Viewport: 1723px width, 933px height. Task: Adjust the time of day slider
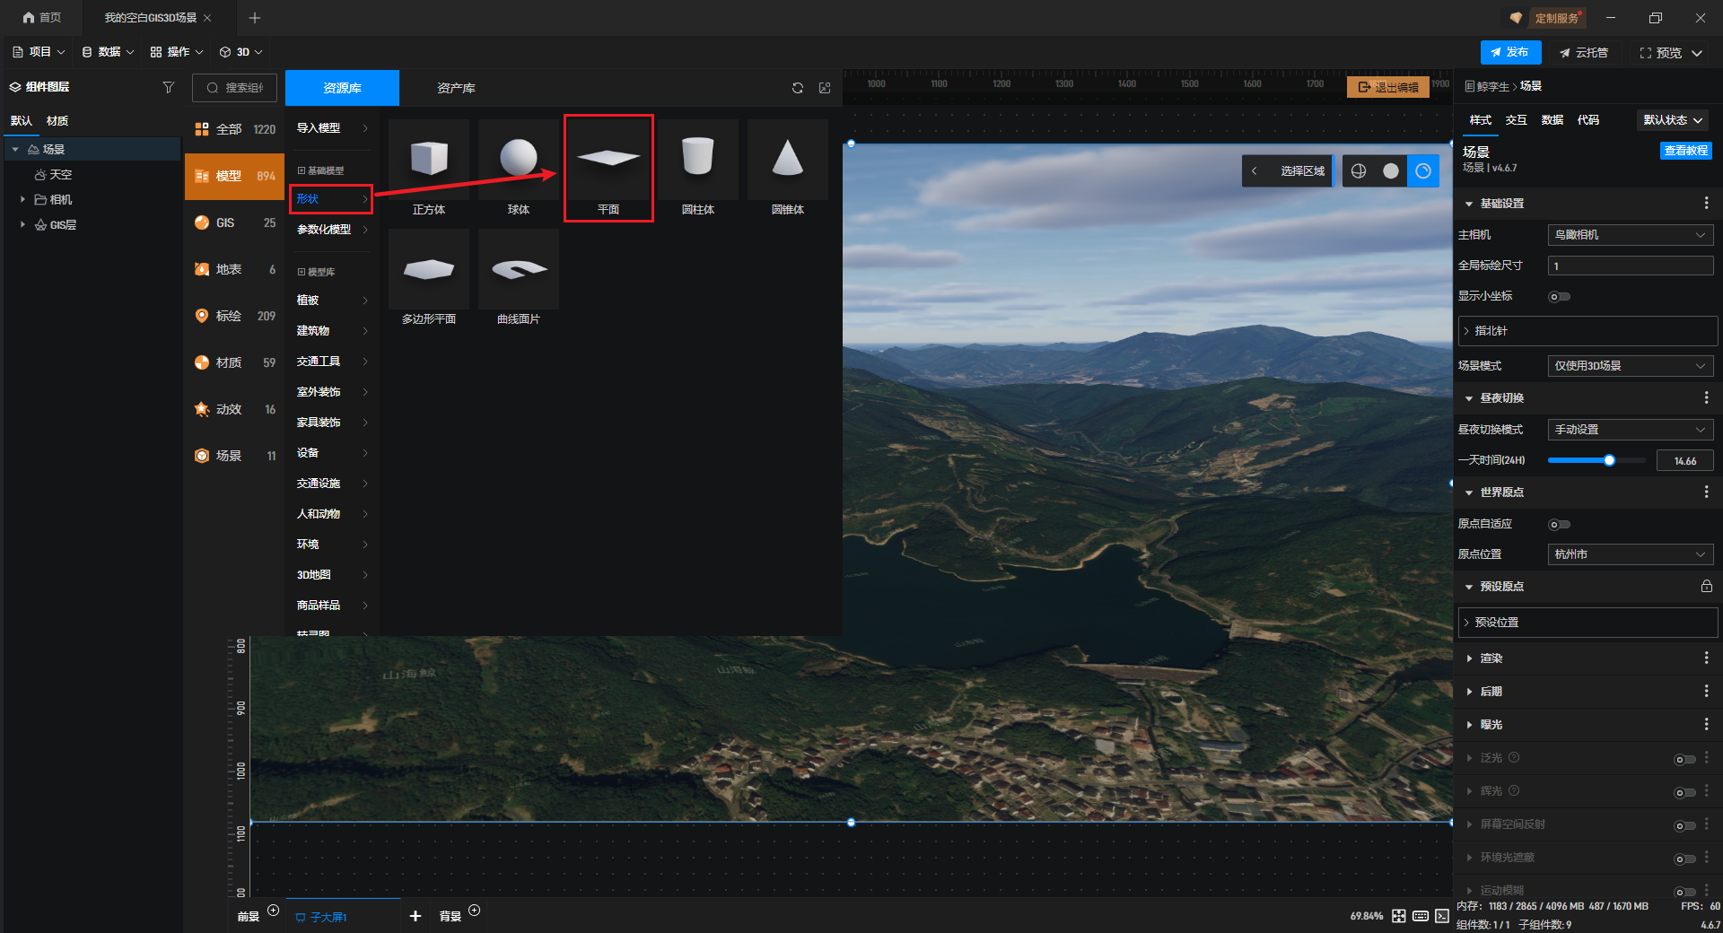[x=1609, y=460]
